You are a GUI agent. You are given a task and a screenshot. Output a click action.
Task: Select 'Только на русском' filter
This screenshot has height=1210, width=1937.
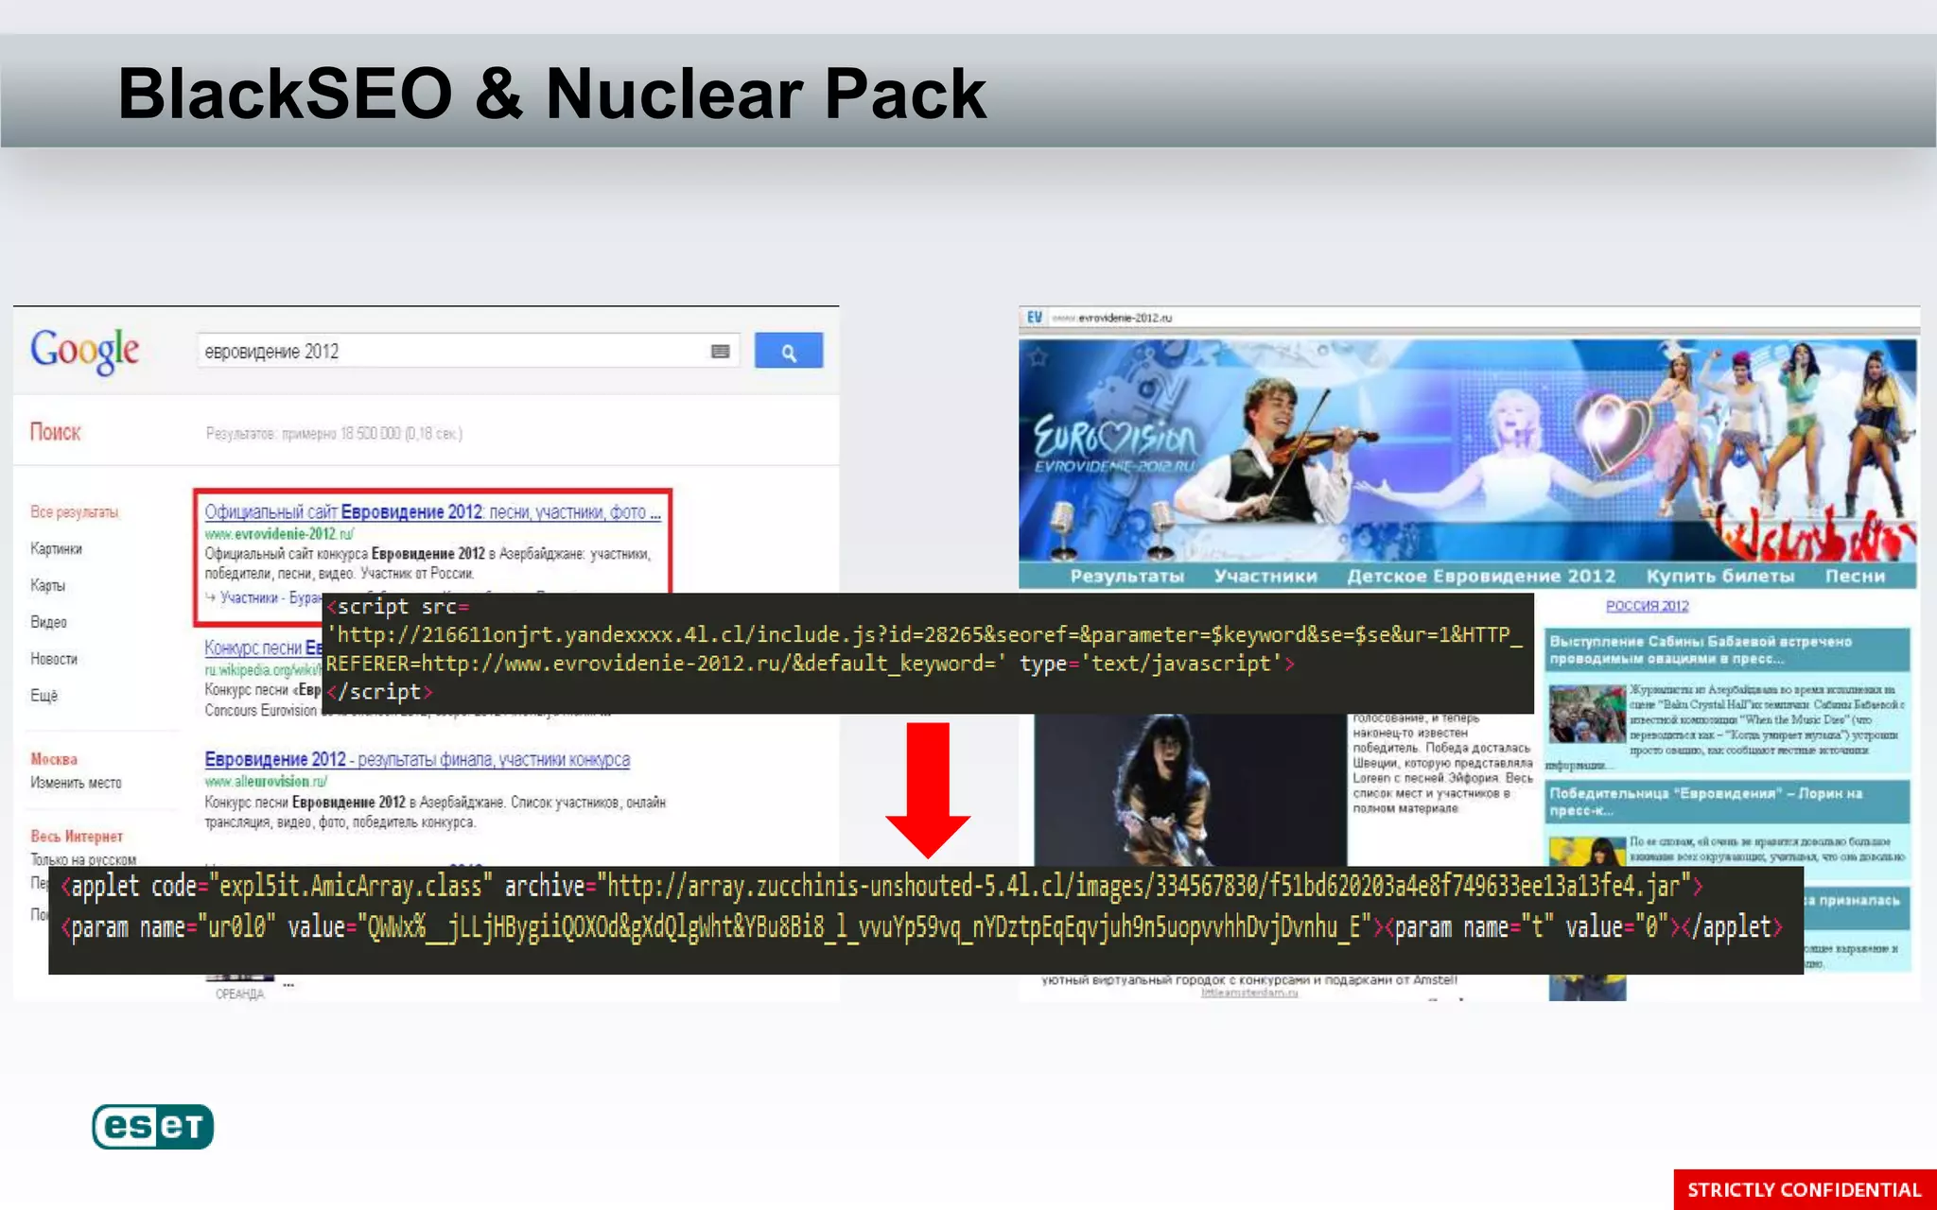(83, 859)
